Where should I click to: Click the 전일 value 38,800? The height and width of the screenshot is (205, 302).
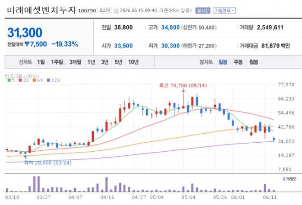[124, 28]
